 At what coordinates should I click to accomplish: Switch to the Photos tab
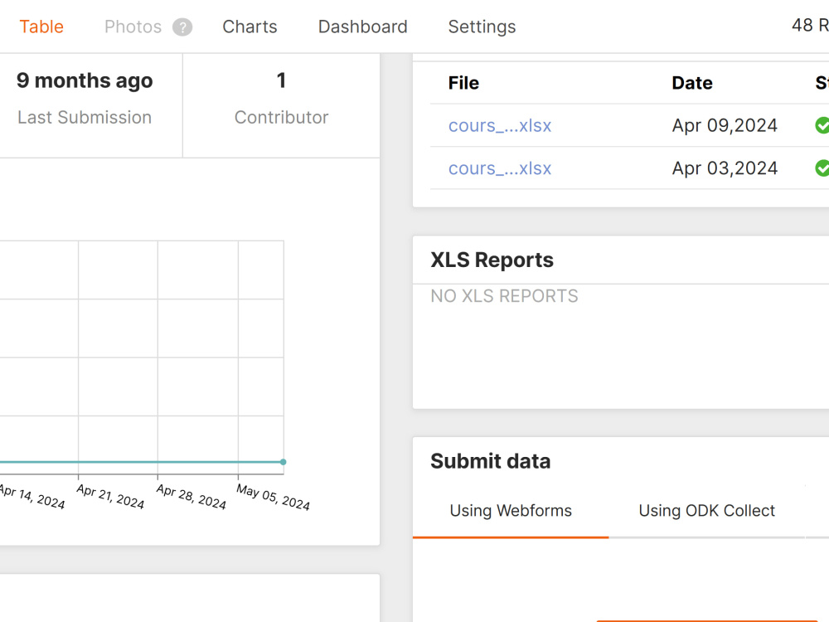133,27
